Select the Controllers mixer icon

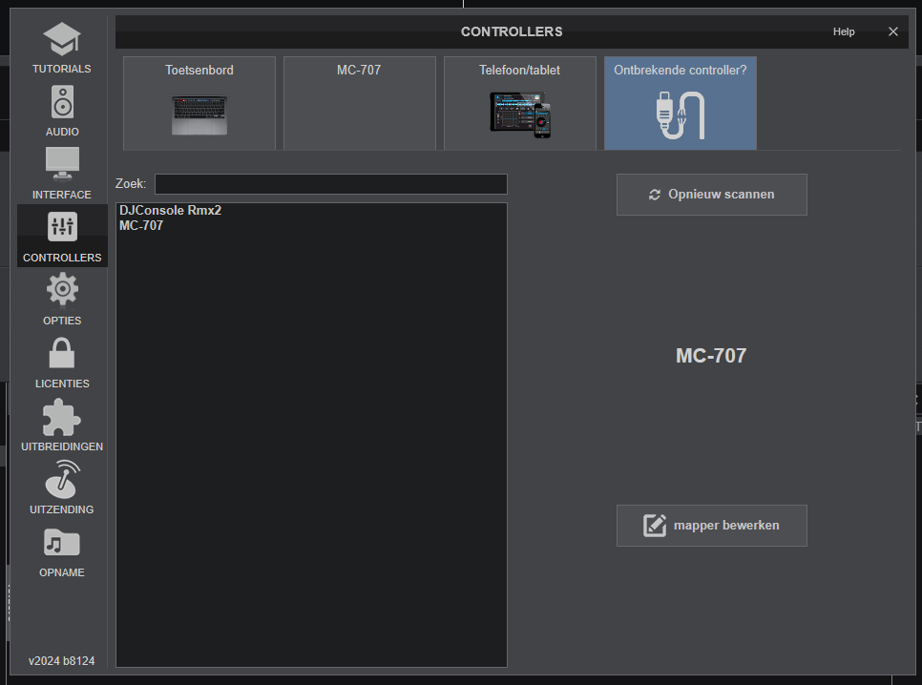pyautogui.click(x=62, y=227)
